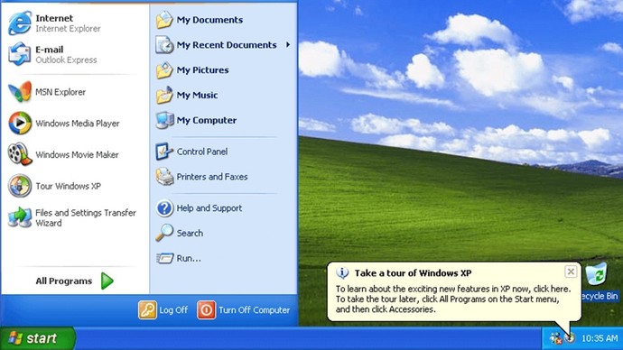Image resolution: width=623 pixels, height=350 pixels.
Task: Click the Tour Windows XP icon
Action: click(20, 186)
